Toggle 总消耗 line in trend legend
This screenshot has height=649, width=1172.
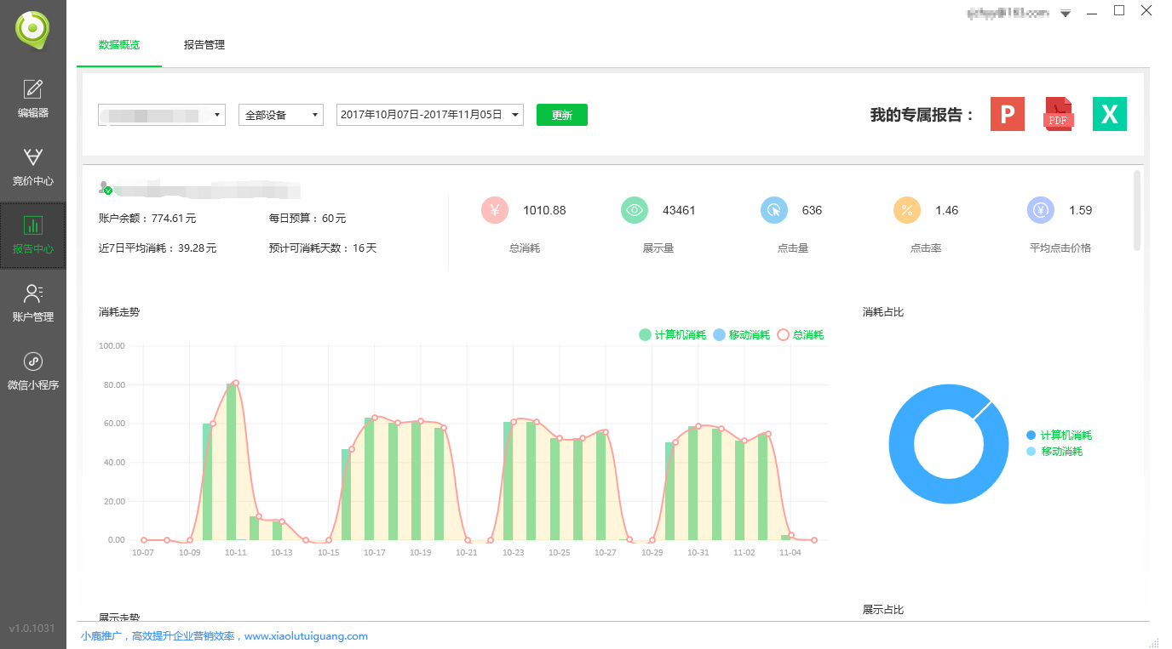[801, 335]
